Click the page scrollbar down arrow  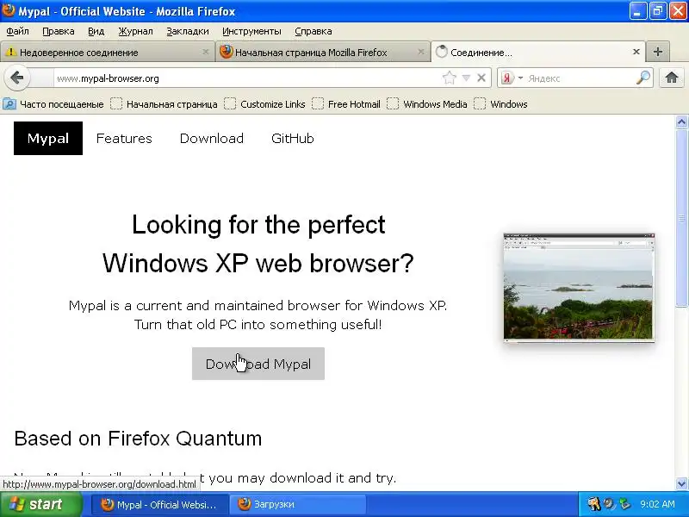click(681, 483)
